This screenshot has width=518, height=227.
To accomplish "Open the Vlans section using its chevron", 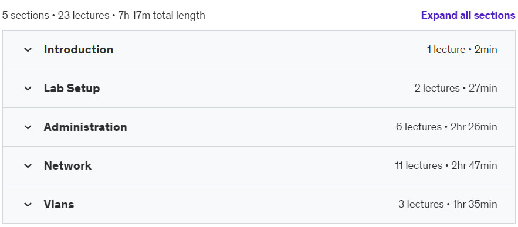I will tap(28, 205).
